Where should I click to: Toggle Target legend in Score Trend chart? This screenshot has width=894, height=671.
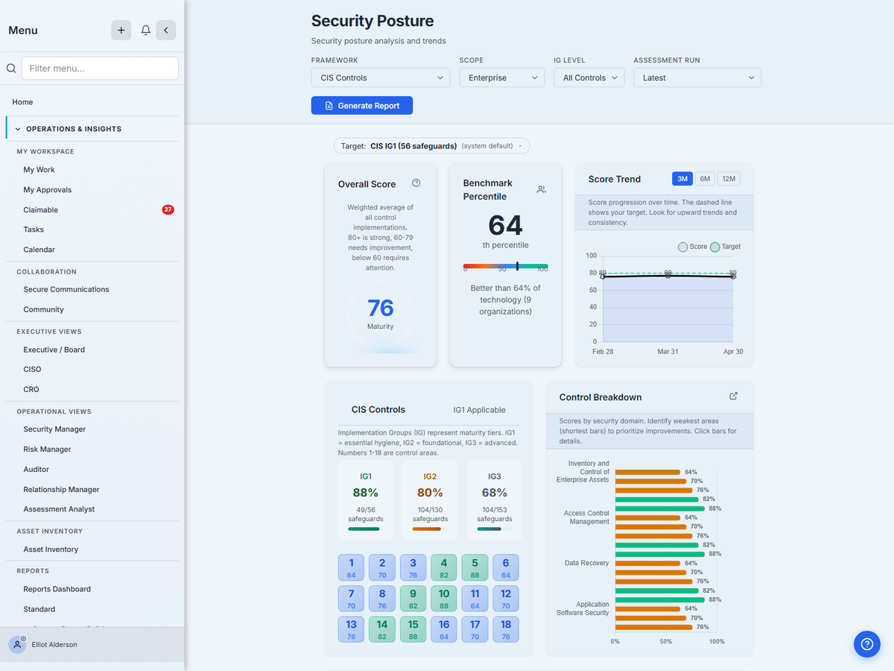tap(726, 246)
